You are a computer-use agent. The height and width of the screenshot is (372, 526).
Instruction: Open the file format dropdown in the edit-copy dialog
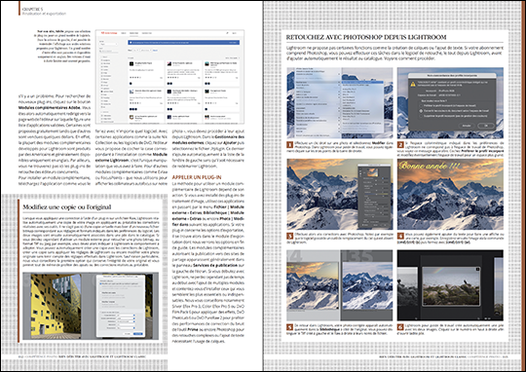[126, 316]
